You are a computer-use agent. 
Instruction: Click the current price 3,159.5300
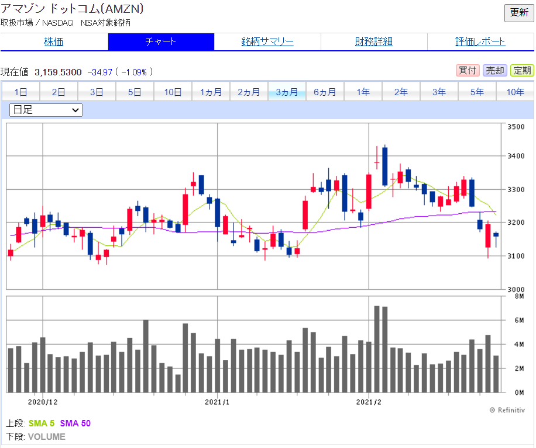click(58, 72)
